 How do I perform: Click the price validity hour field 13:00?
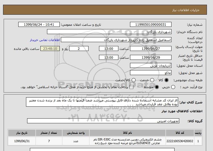[109, 57]
